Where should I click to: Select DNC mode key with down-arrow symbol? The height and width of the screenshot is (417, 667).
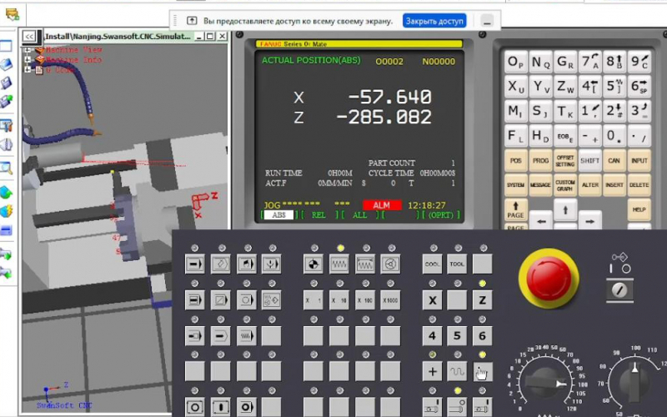pyautogui.click(x=272, y=264)
